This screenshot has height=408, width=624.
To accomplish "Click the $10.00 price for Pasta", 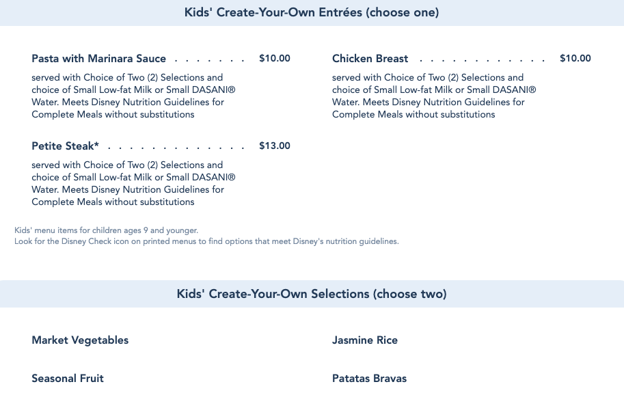I will [274, 59].
